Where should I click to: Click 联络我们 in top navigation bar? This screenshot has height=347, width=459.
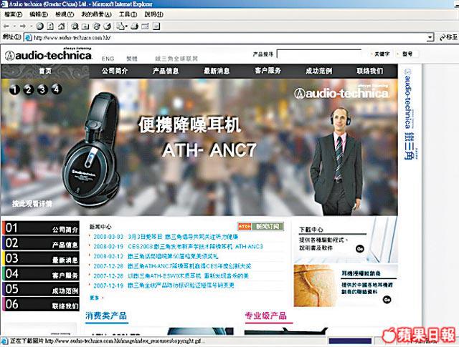coord(370,71)
